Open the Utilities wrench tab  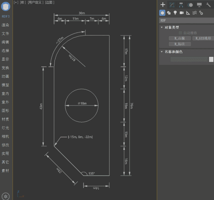[x=208, y=5]
